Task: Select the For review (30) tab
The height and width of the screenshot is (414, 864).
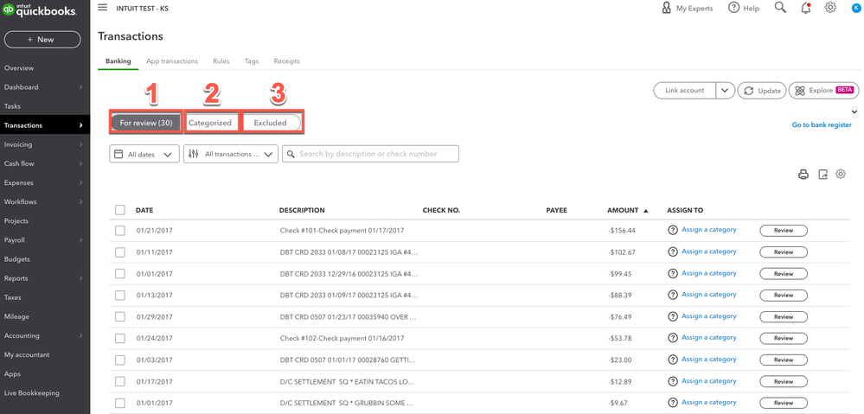Action: (146, 123)
